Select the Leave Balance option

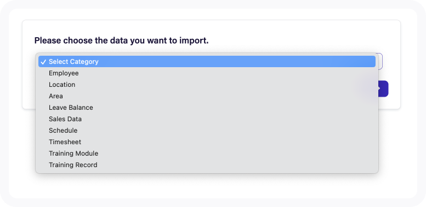(207, 108)
